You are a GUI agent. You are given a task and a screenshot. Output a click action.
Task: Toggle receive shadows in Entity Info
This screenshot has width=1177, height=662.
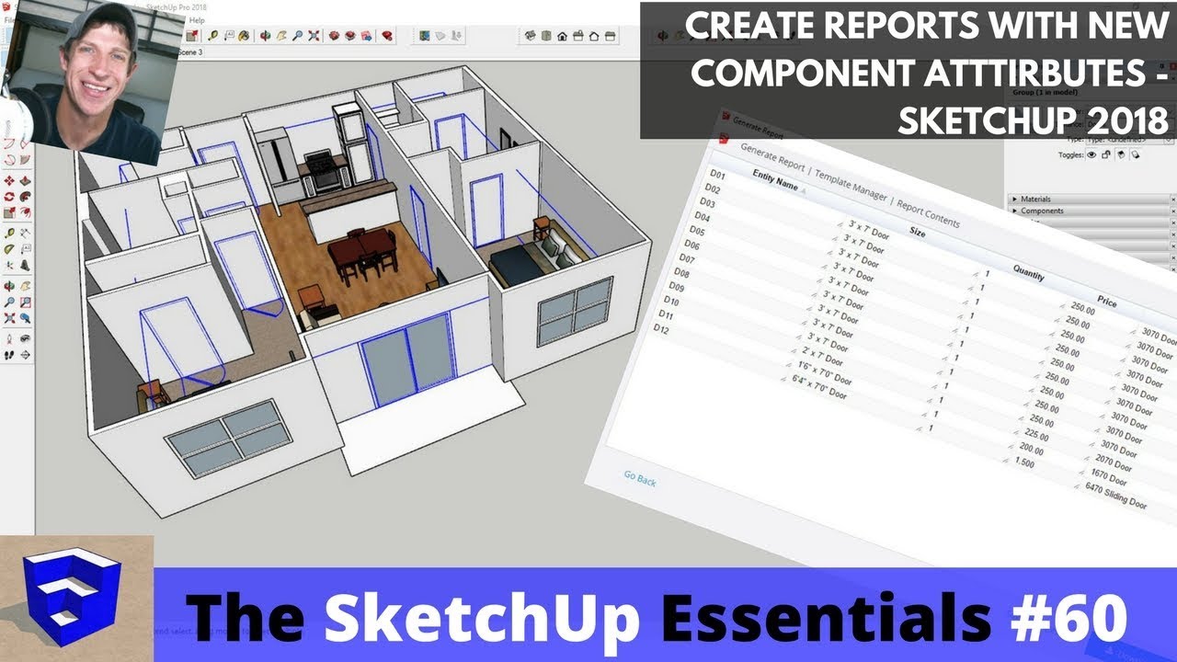point(1136,154)
